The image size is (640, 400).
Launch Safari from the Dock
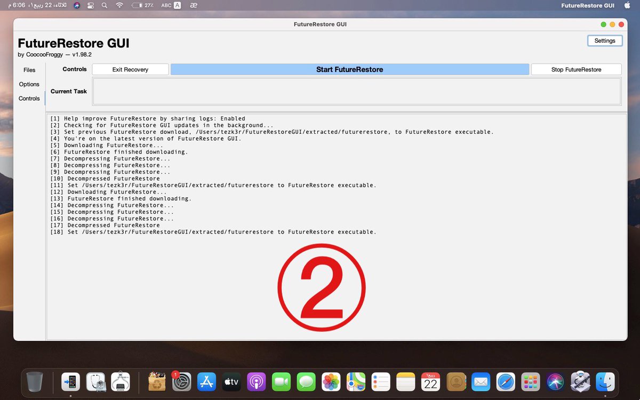click(x=506, y=382)
